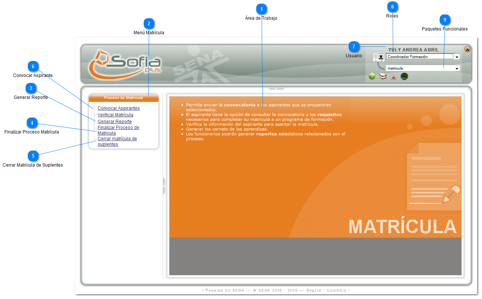Click the dark green gauge icon
The image size is (482, 299).
tap(404, 77)
